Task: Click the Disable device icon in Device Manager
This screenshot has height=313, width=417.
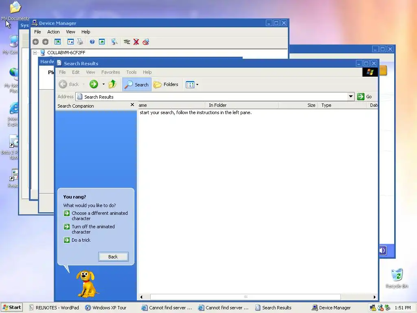Action: coord(146,42)
